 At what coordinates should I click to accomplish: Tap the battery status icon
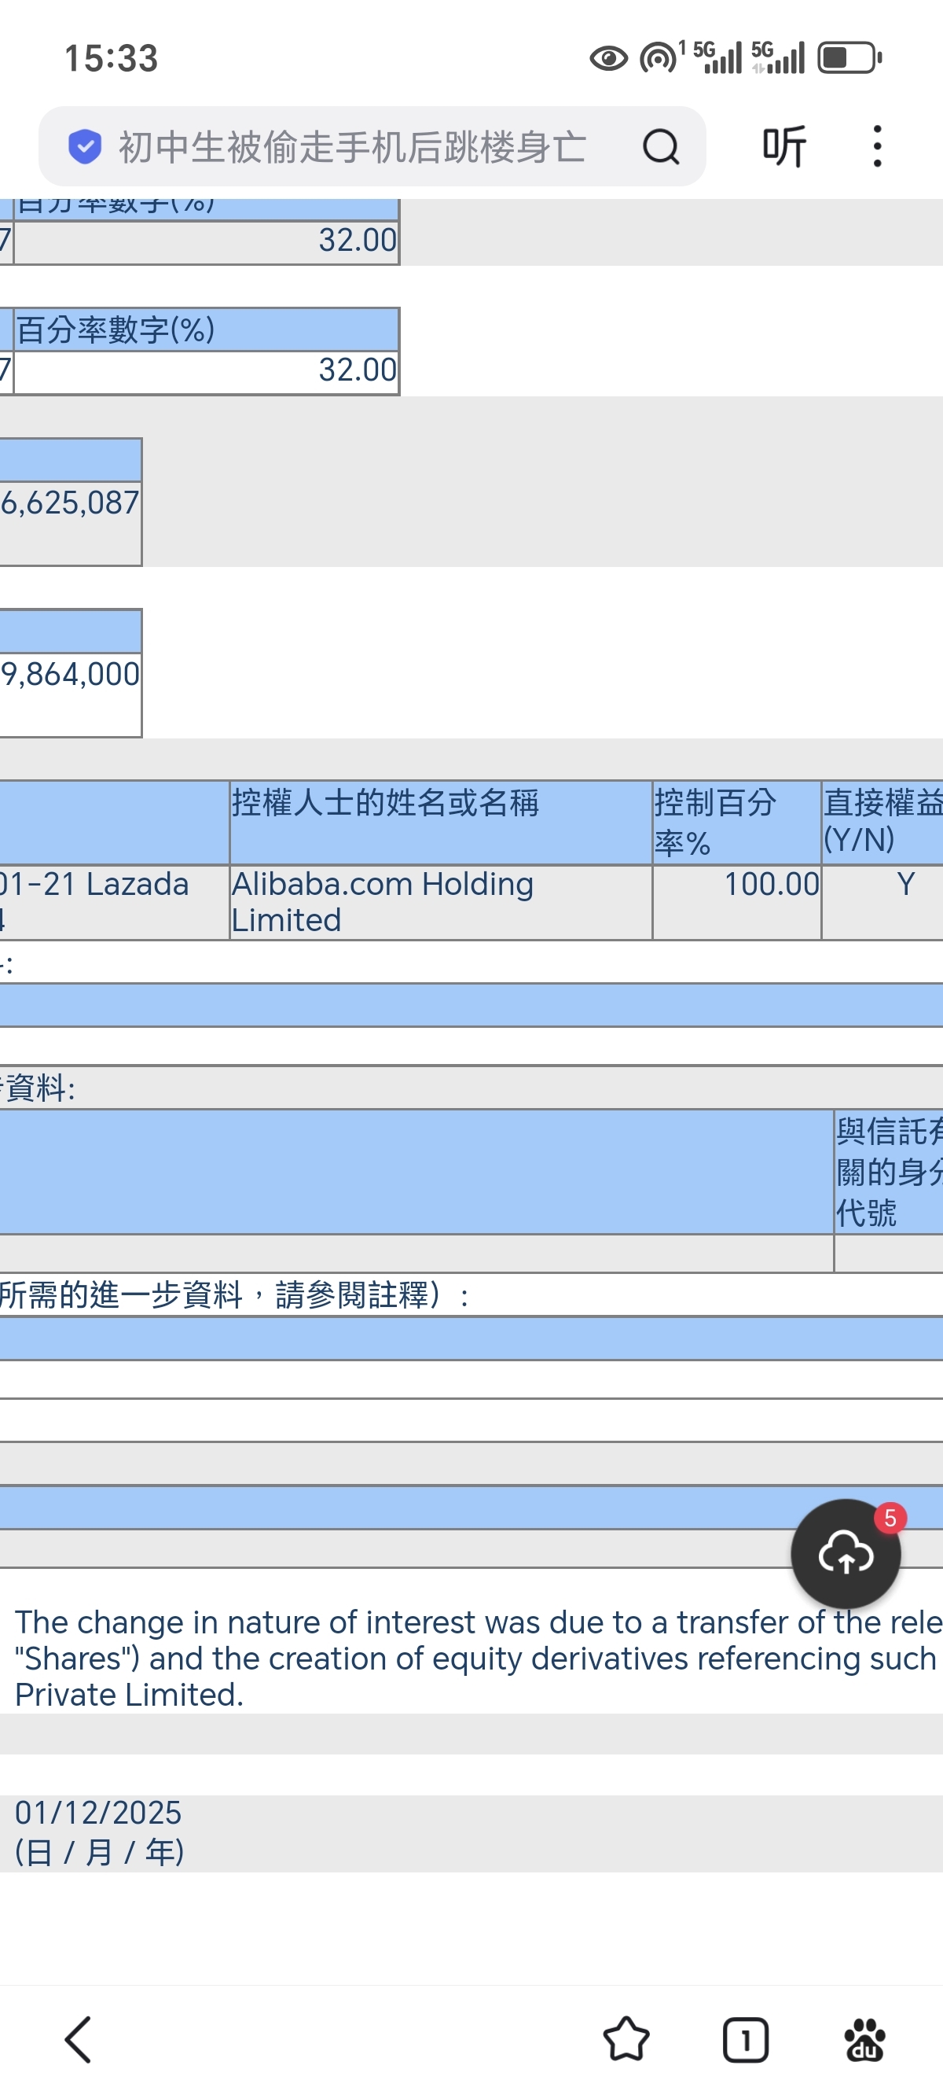[849, 57]
